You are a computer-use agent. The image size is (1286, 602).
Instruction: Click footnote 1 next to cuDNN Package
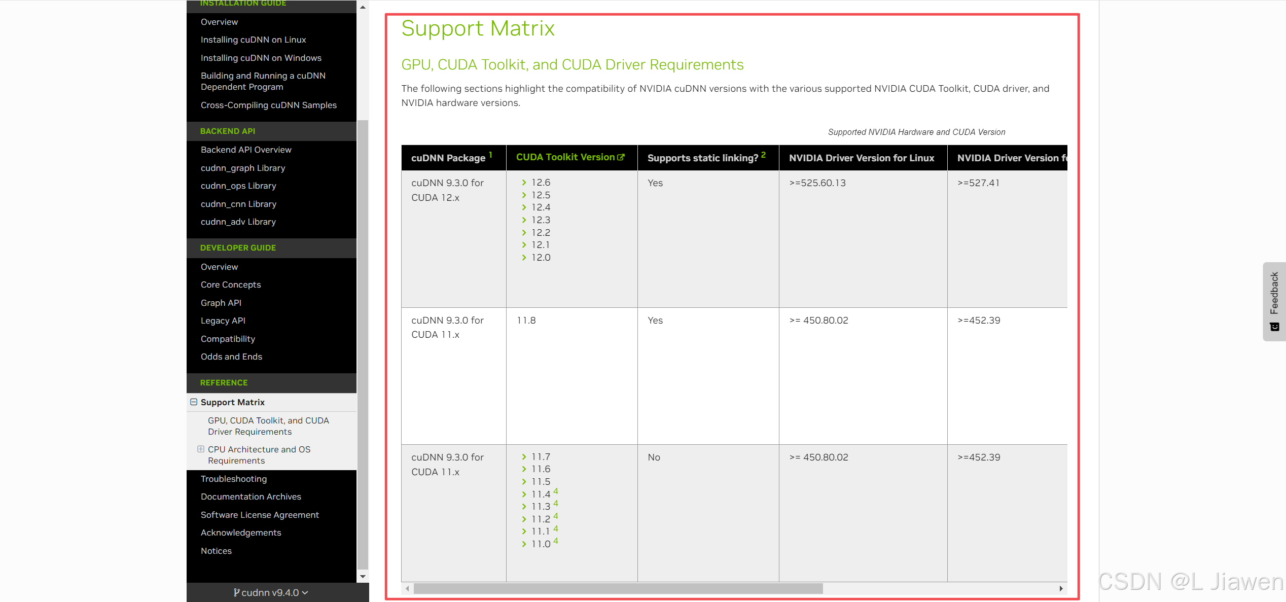(x=490, y=155)
